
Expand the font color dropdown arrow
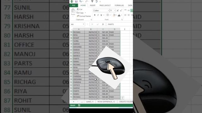click(x=122, y=15)
